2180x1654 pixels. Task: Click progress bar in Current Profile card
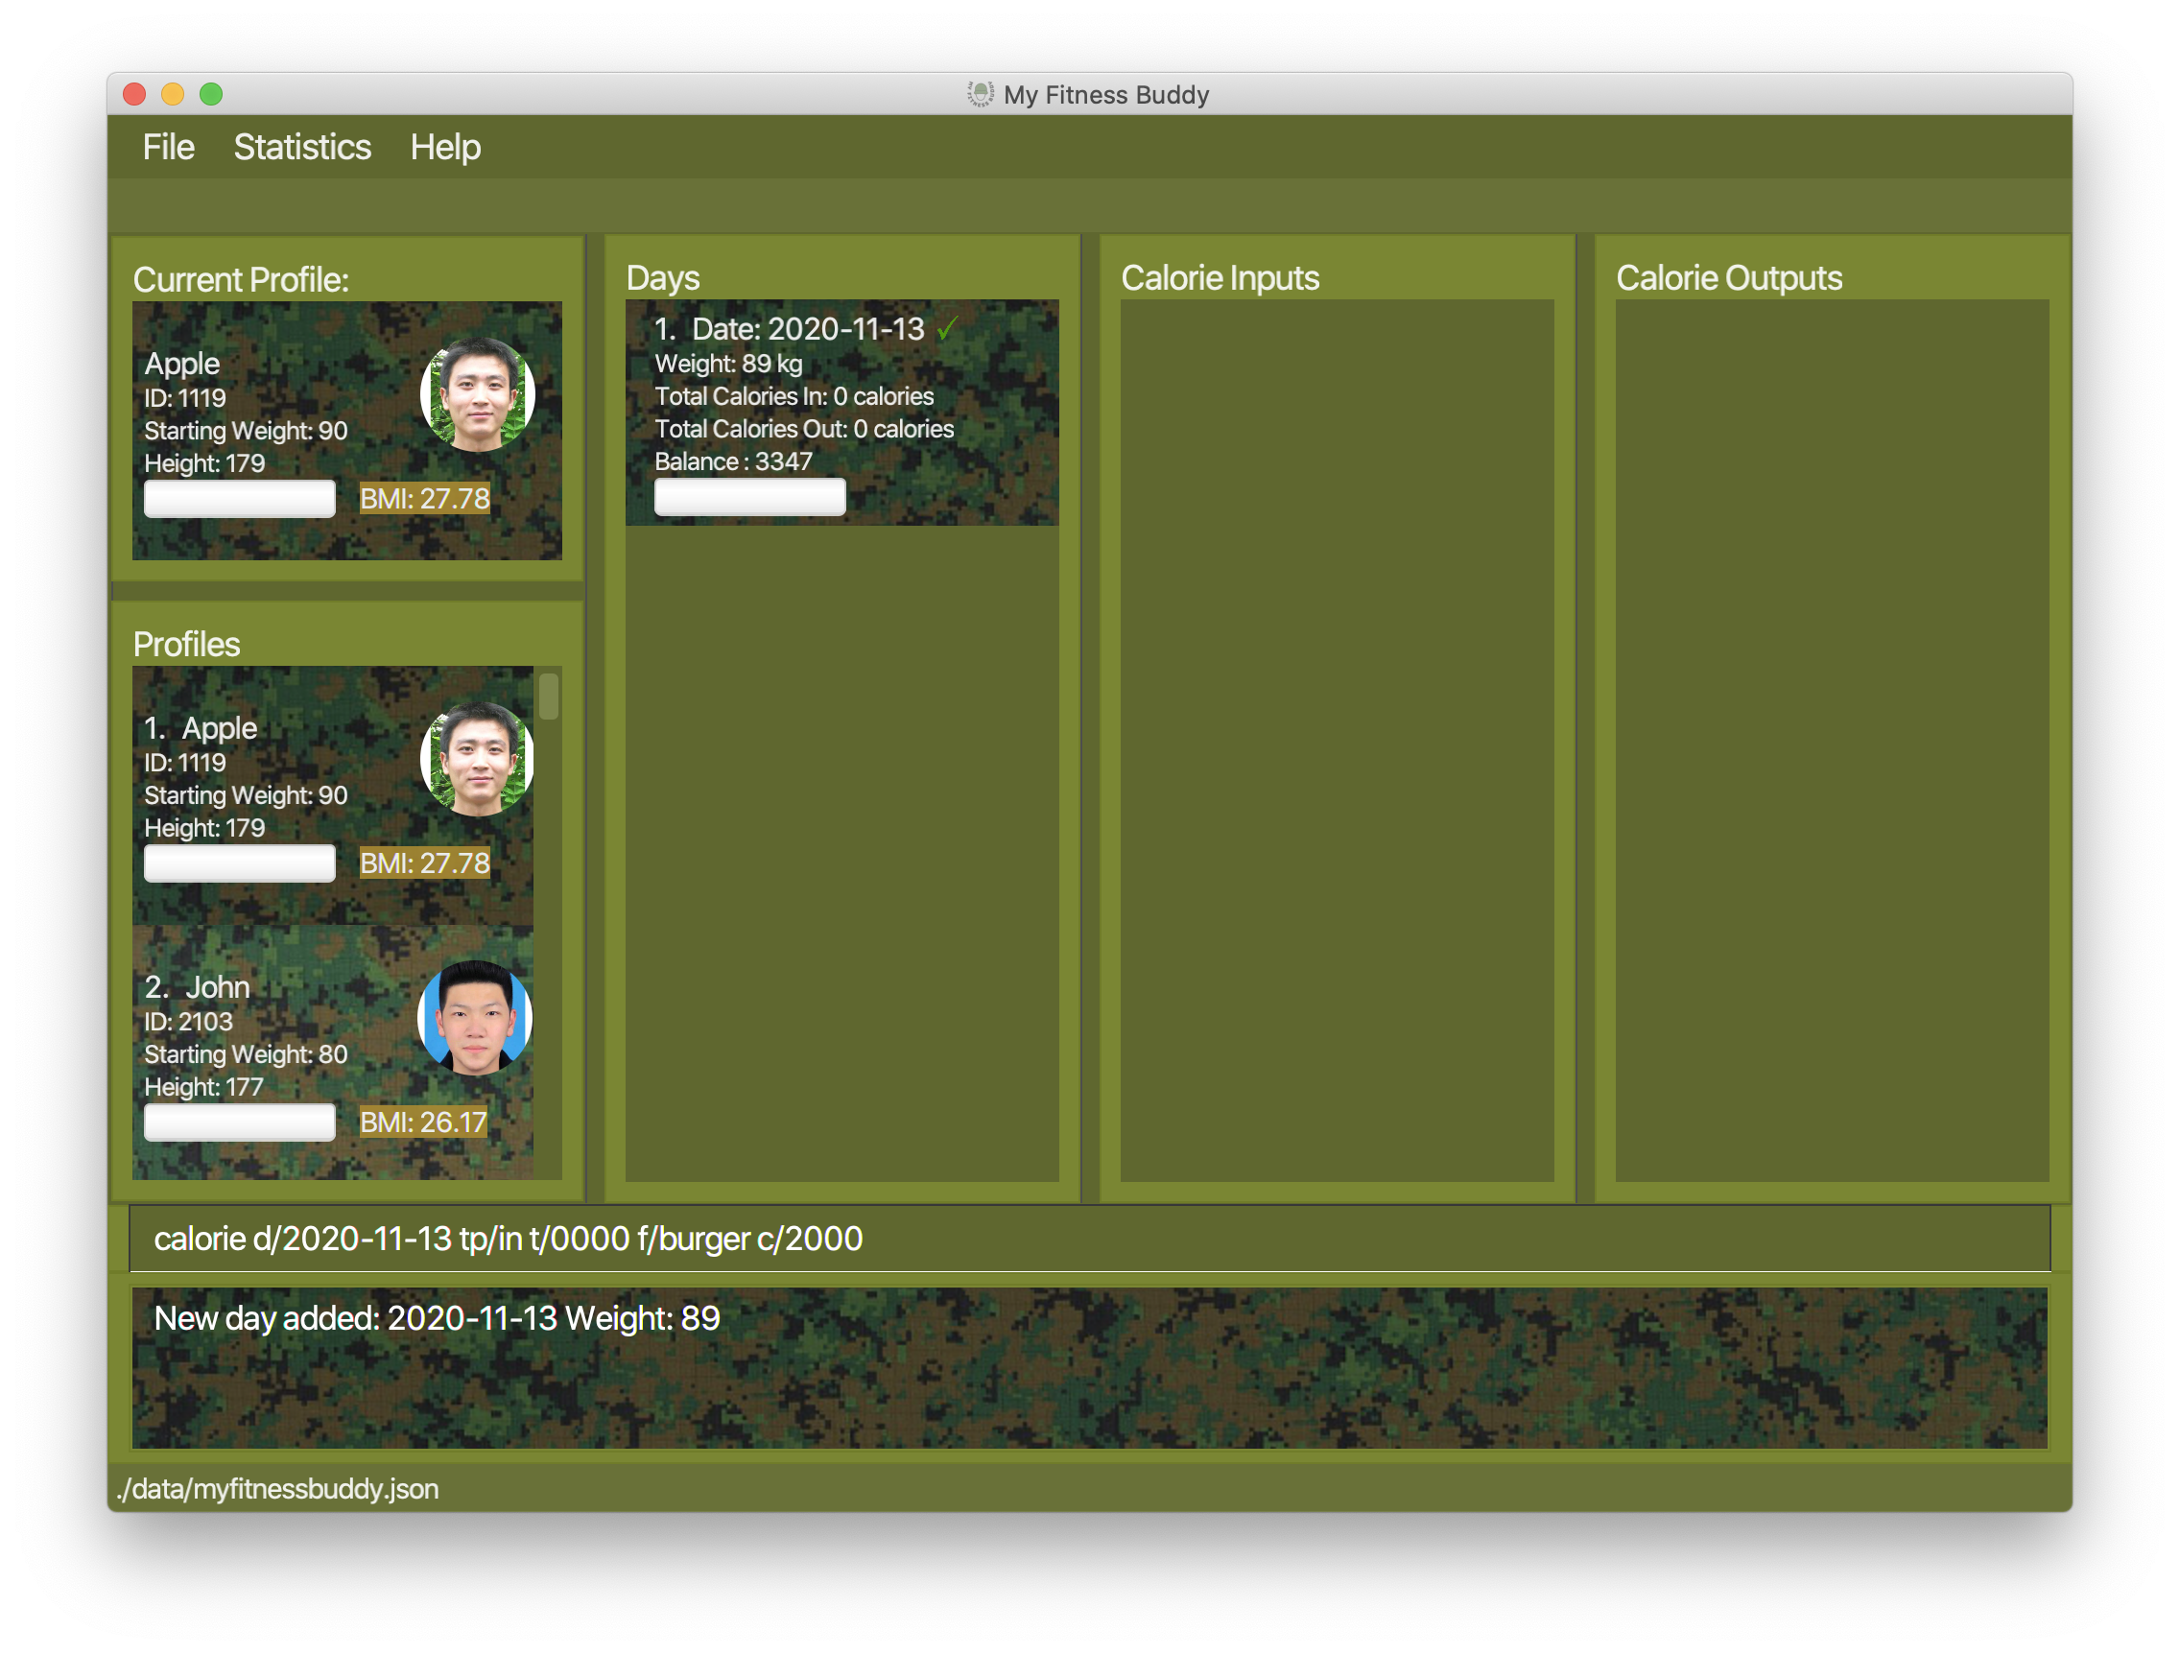pyautogui.click(x=240, y=499)
